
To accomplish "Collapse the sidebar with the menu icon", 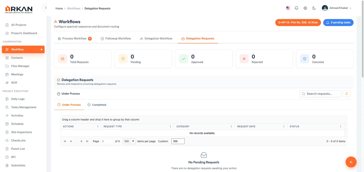I will click(45, 8).
